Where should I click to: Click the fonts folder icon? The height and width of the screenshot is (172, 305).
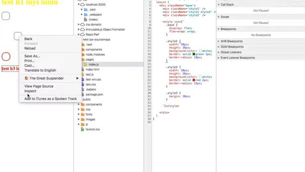tap(82, 115)
